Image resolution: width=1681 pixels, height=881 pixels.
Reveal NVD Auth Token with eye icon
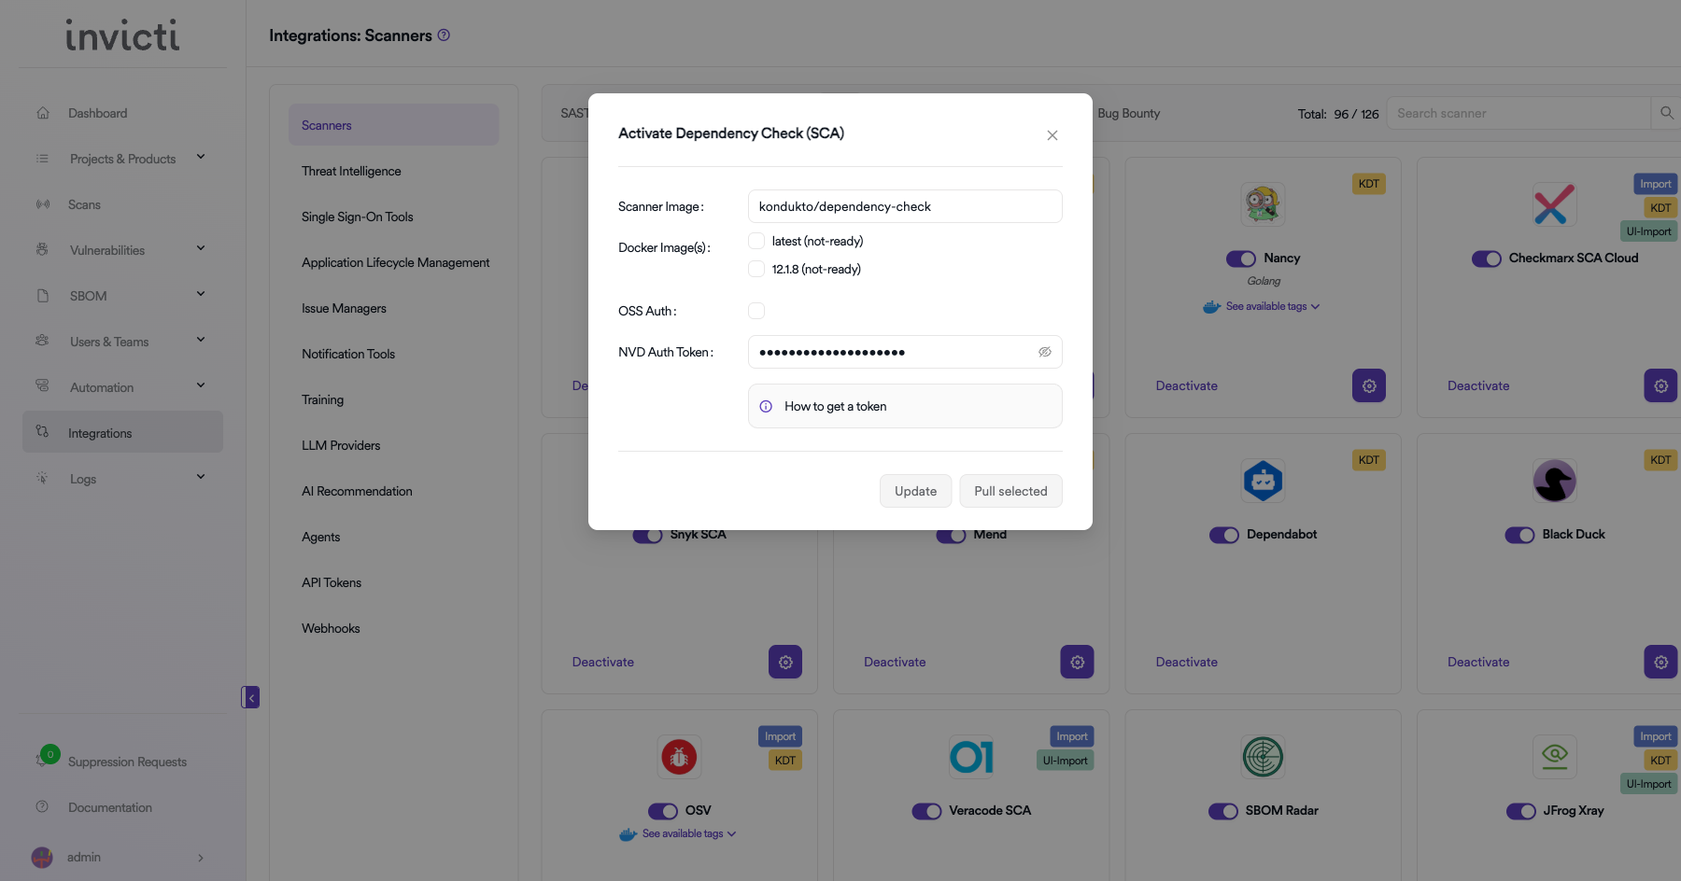click(1044, 352)
